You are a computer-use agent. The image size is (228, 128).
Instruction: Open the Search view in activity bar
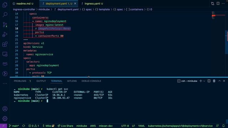point(5,15)
